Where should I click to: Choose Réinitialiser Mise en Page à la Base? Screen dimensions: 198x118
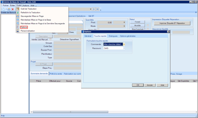click(x=36, y=20)
